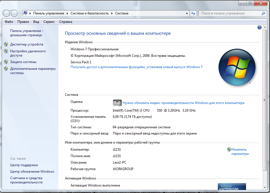
Task: Click the computer icon in address bar
Action: coord(25,13)
